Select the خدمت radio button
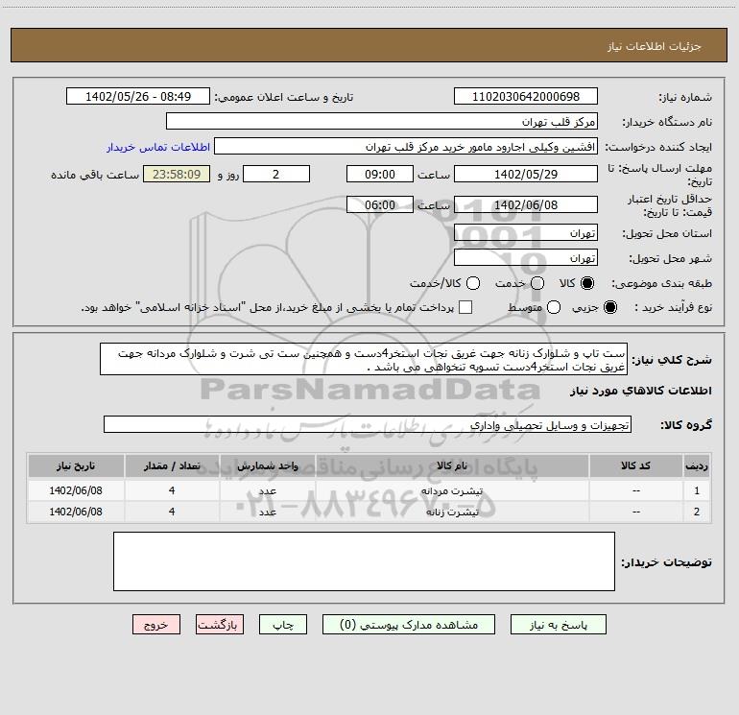Screen dimensions: 739x715 (537, 283)
